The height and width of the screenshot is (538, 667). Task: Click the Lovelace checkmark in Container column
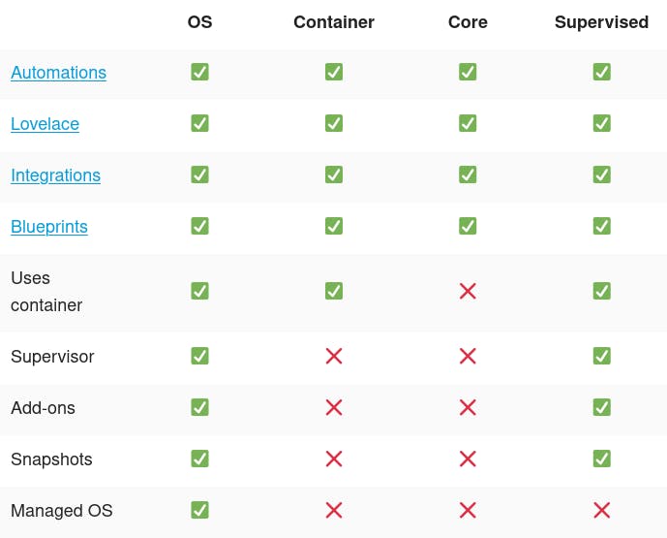coord(334,123)
